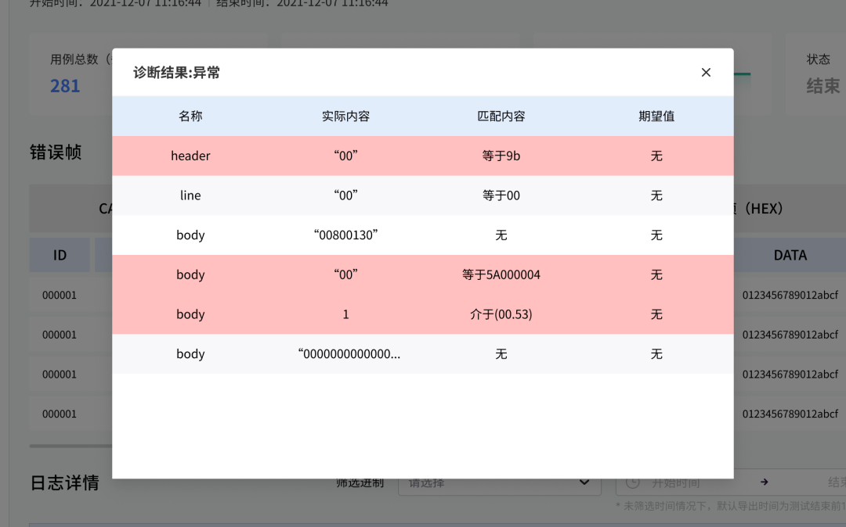The image size is (846, 527).
Task: Click the 名称 column header
Action: tap(190, 117)
